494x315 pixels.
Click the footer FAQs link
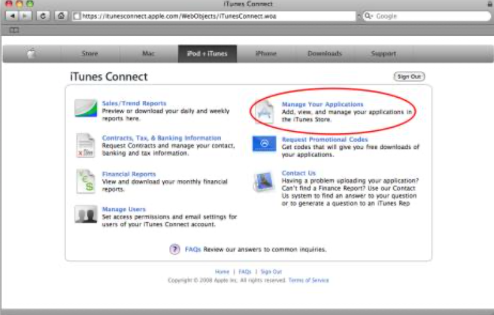coord(245,271)
